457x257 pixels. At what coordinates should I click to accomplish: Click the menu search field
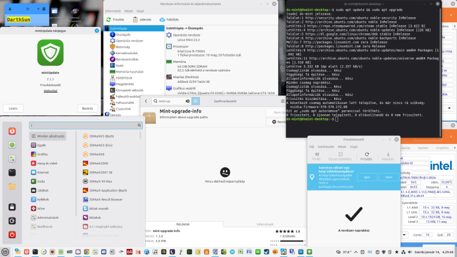tap(86, 125)
